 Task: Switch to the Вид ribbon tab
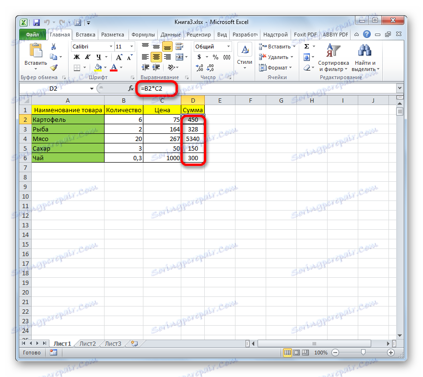[222, 35]
